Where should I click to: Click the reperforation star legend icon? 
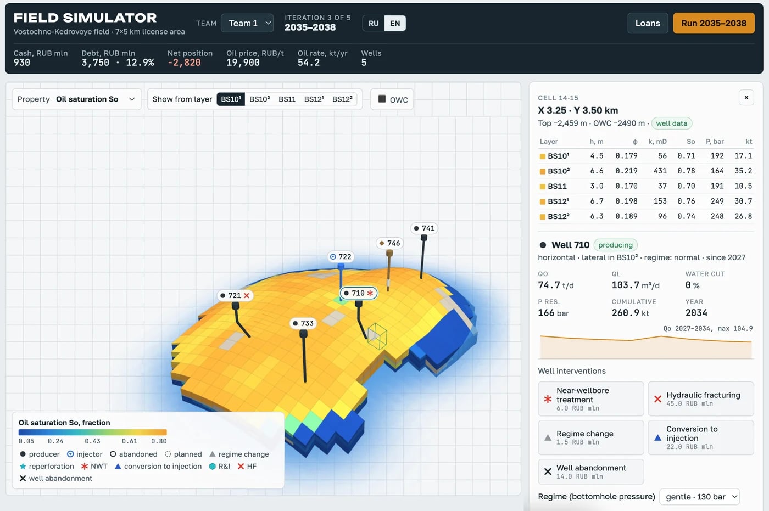click(23, 466)
